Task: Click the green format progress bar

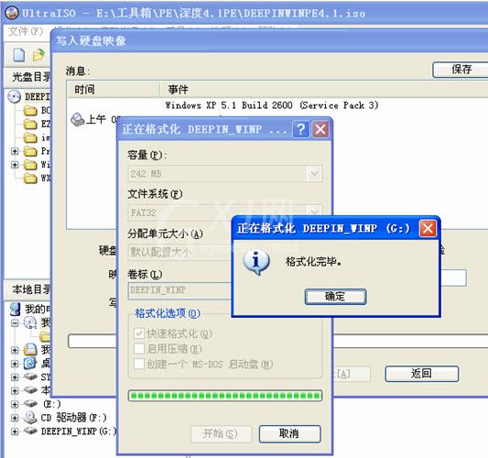Action: [x=225, y=396]
